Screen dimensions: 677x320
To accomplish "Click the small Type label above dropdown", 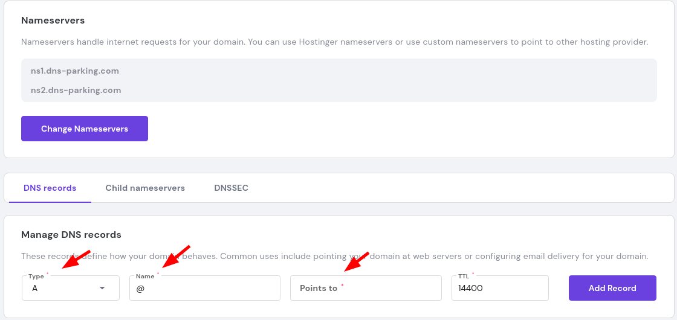I will tap(36, 276).
